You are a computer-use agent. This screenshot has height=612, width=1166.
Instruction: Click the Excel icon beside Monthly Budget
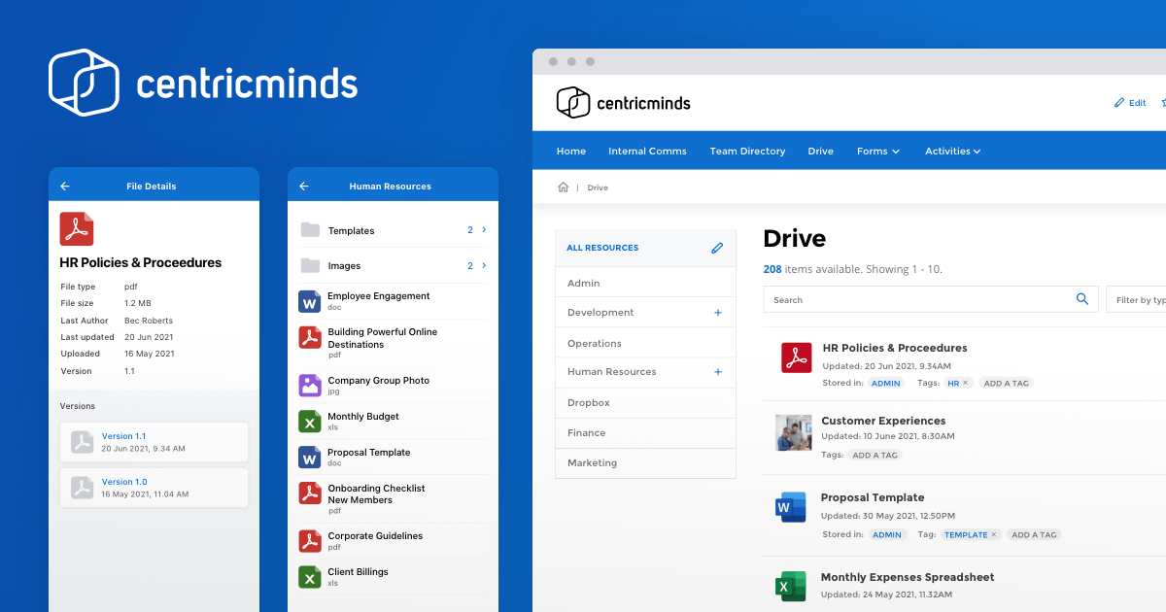coord(309,421)
